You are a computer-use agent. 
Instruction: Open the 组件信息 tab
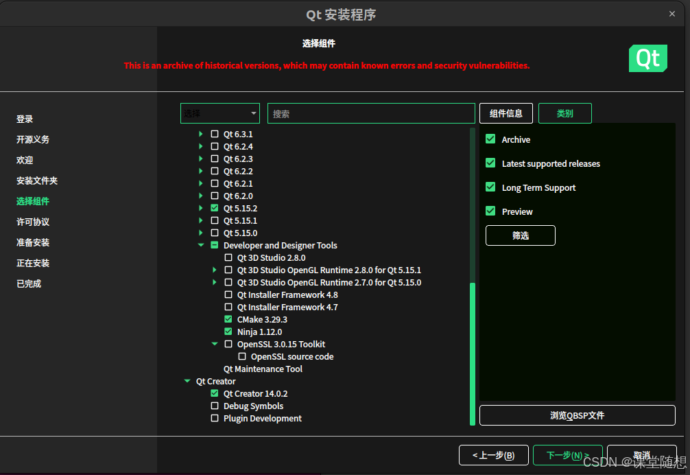[x=506, y=113]
